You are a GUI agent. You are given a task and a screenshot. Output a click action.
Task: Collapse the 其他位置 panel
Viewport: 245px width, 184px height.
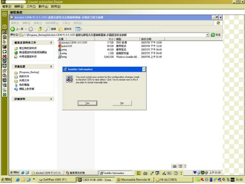click(x=51, y=67)
